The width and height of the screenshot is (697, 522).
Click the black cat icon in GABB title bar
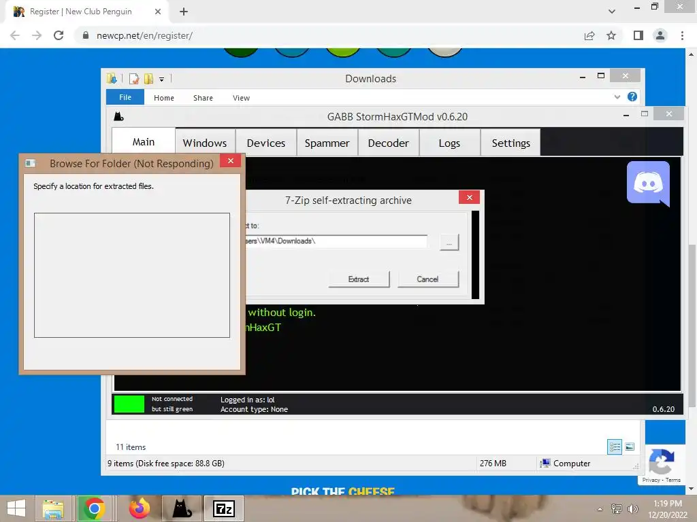point(118,117)
